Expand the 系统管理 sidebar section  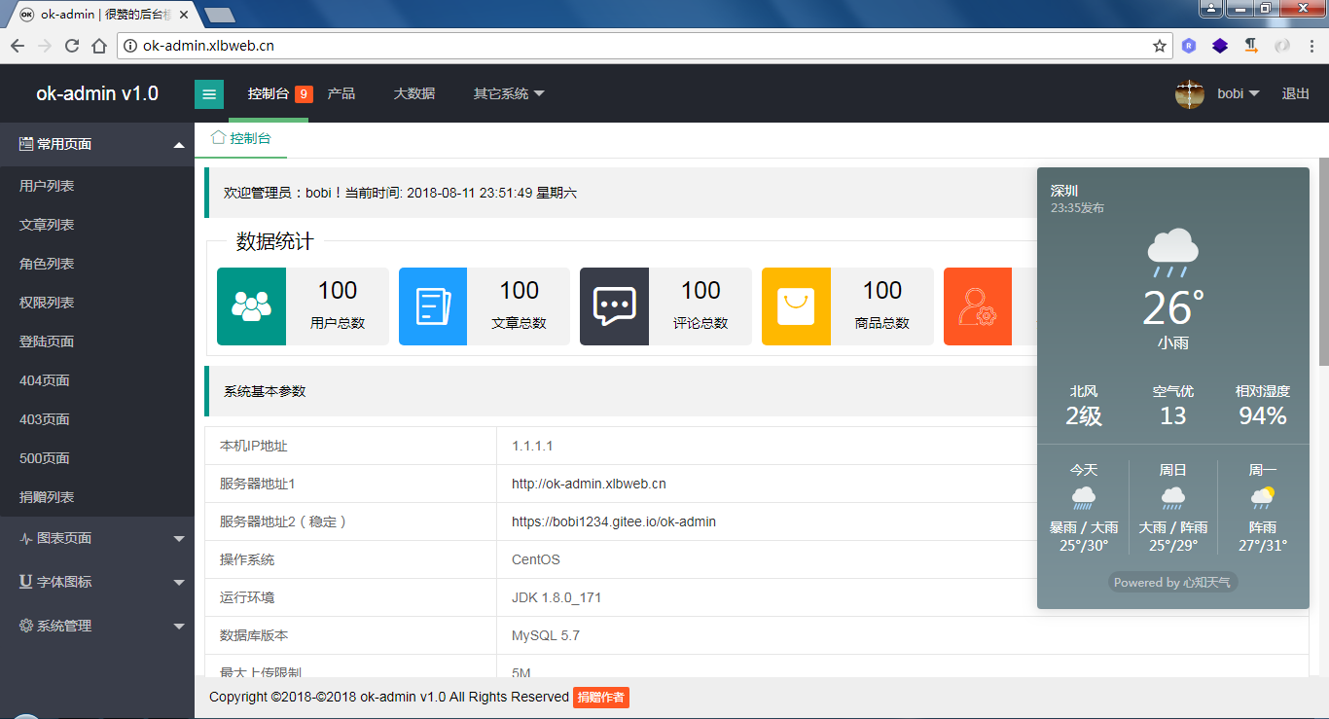97,626
